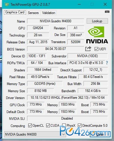The image size is (114, 141).
Task: Select the Graphics Card tab
Action: (15, 12)
